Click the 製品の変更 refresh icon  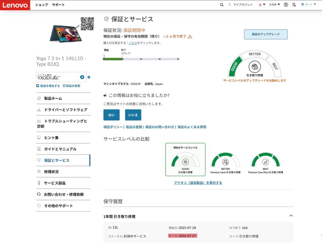(x=64, y=86)
